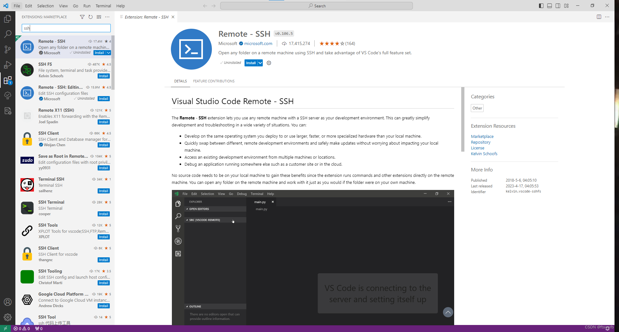Viewport: 619px width, 332px height.
Task: Click the extension details scrollbar
Action: pyautogui.click(x=463, y=119)
